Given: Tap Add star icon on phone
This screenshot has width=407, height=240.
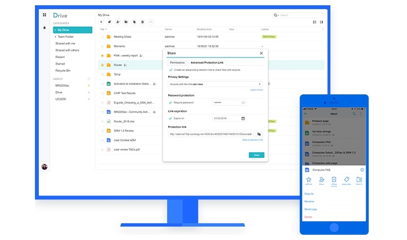Looking at the screenshot, I should point(309,180).
